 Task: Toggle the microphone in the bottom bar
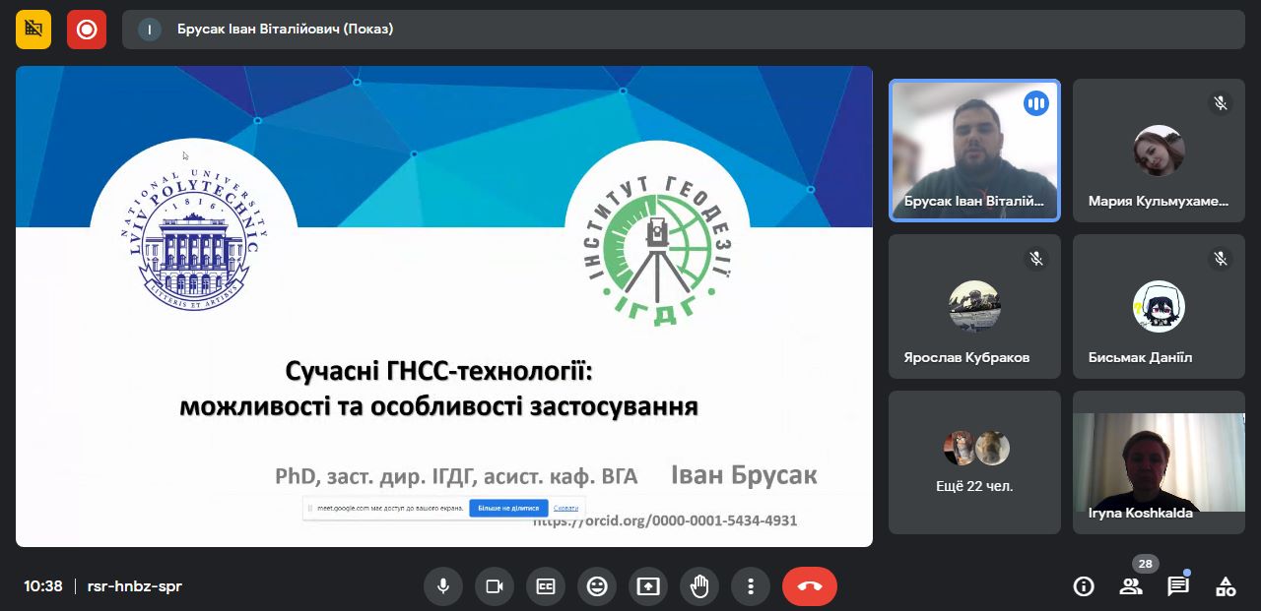[x=443, y=586]
